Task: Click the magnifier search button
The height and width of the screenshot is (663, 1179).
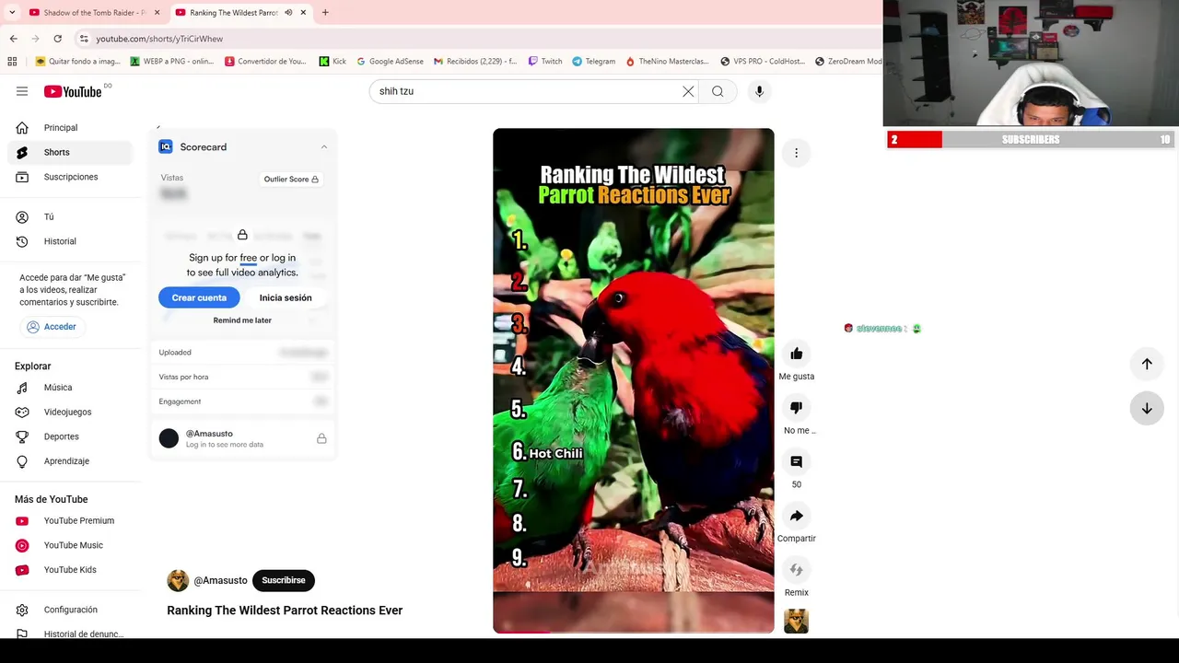Action: pyautogui.click(x=718, y=91)
